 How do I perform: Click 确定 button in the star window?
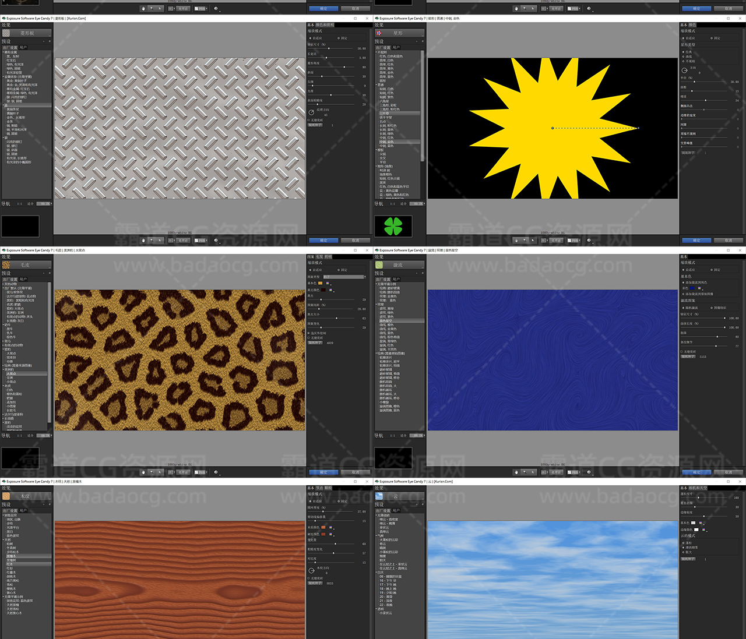pyautogui.click(x=696, y=240)
